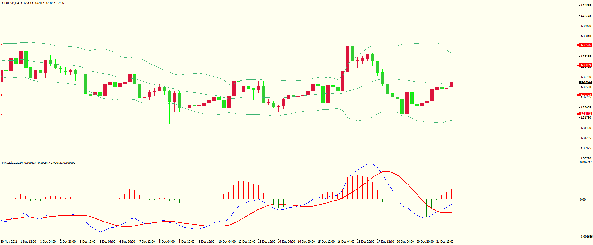Click the 10 Dec 20:00 time label

point(247,242)
